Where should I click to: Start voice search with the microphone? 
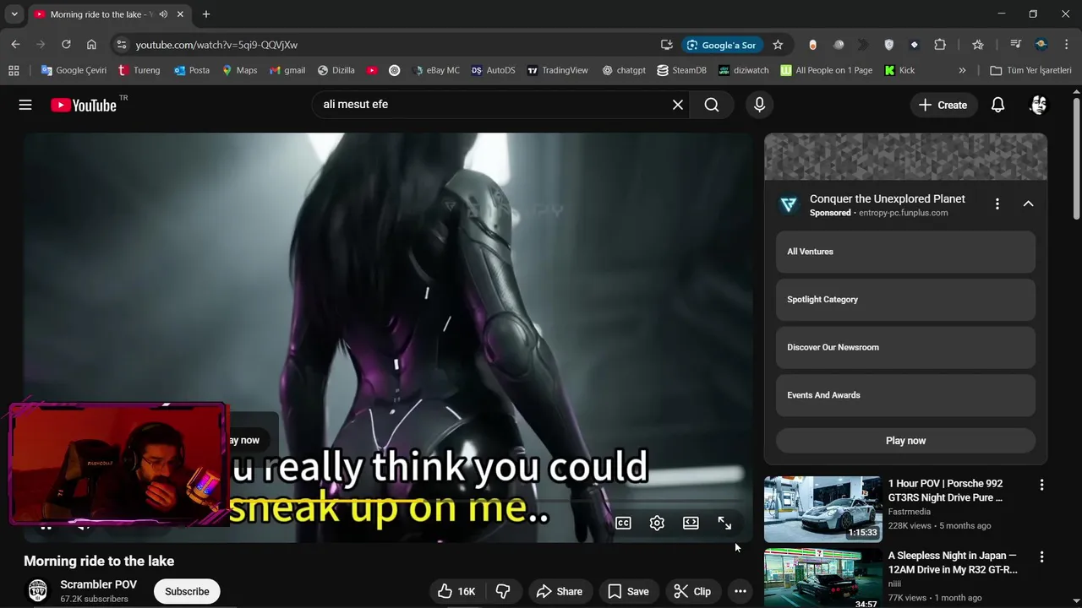click(x=759, y=105)
